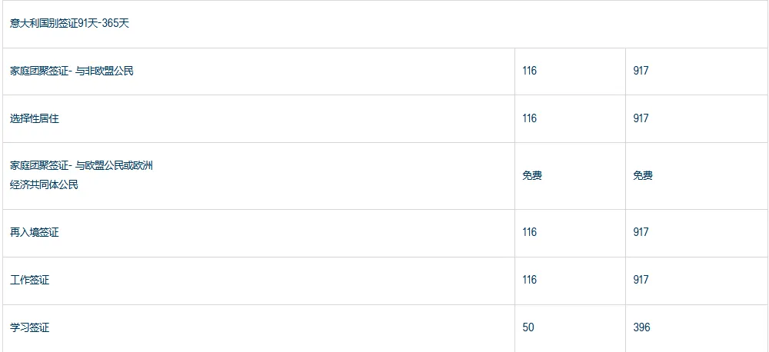Select 家庭团聚签证- 与欧盟公民或欧洲 text
Viewport: 769px width, 352px height.
pos(82,165)
